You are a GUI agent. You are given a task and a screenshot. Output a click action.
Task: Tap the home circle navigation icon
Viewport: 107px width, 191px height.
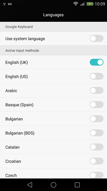(x=53, y=185)
